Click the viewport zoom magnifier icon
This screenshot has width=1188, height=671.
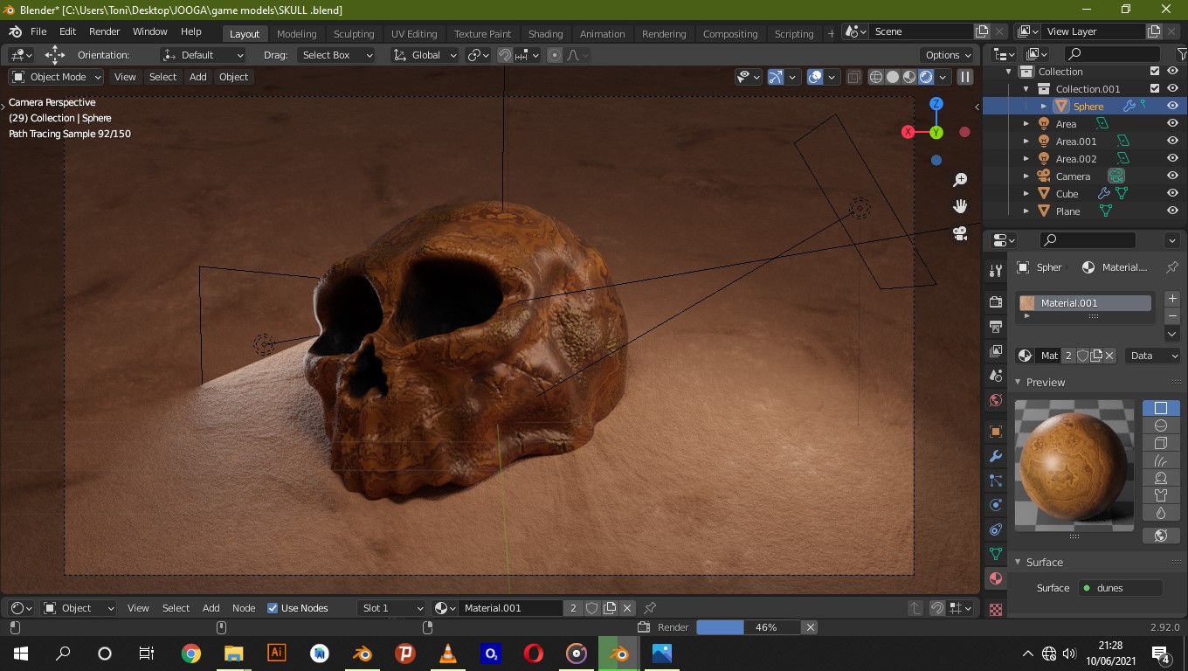(960, 180)
